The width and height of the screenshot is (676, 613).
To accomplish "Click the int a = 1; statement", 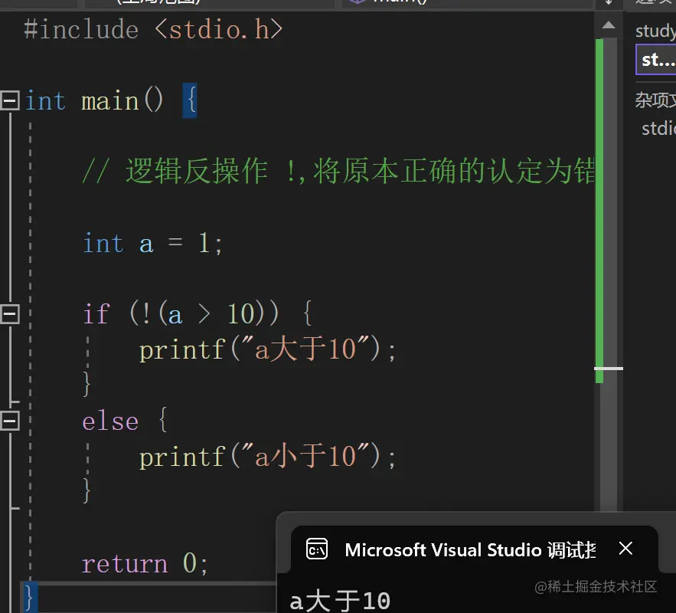I will tap(152, 244).
